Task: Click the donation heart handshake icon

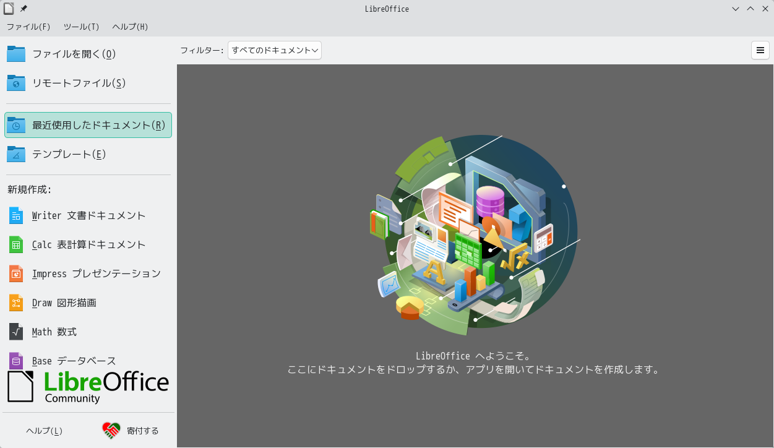Action: click(111, 431)
